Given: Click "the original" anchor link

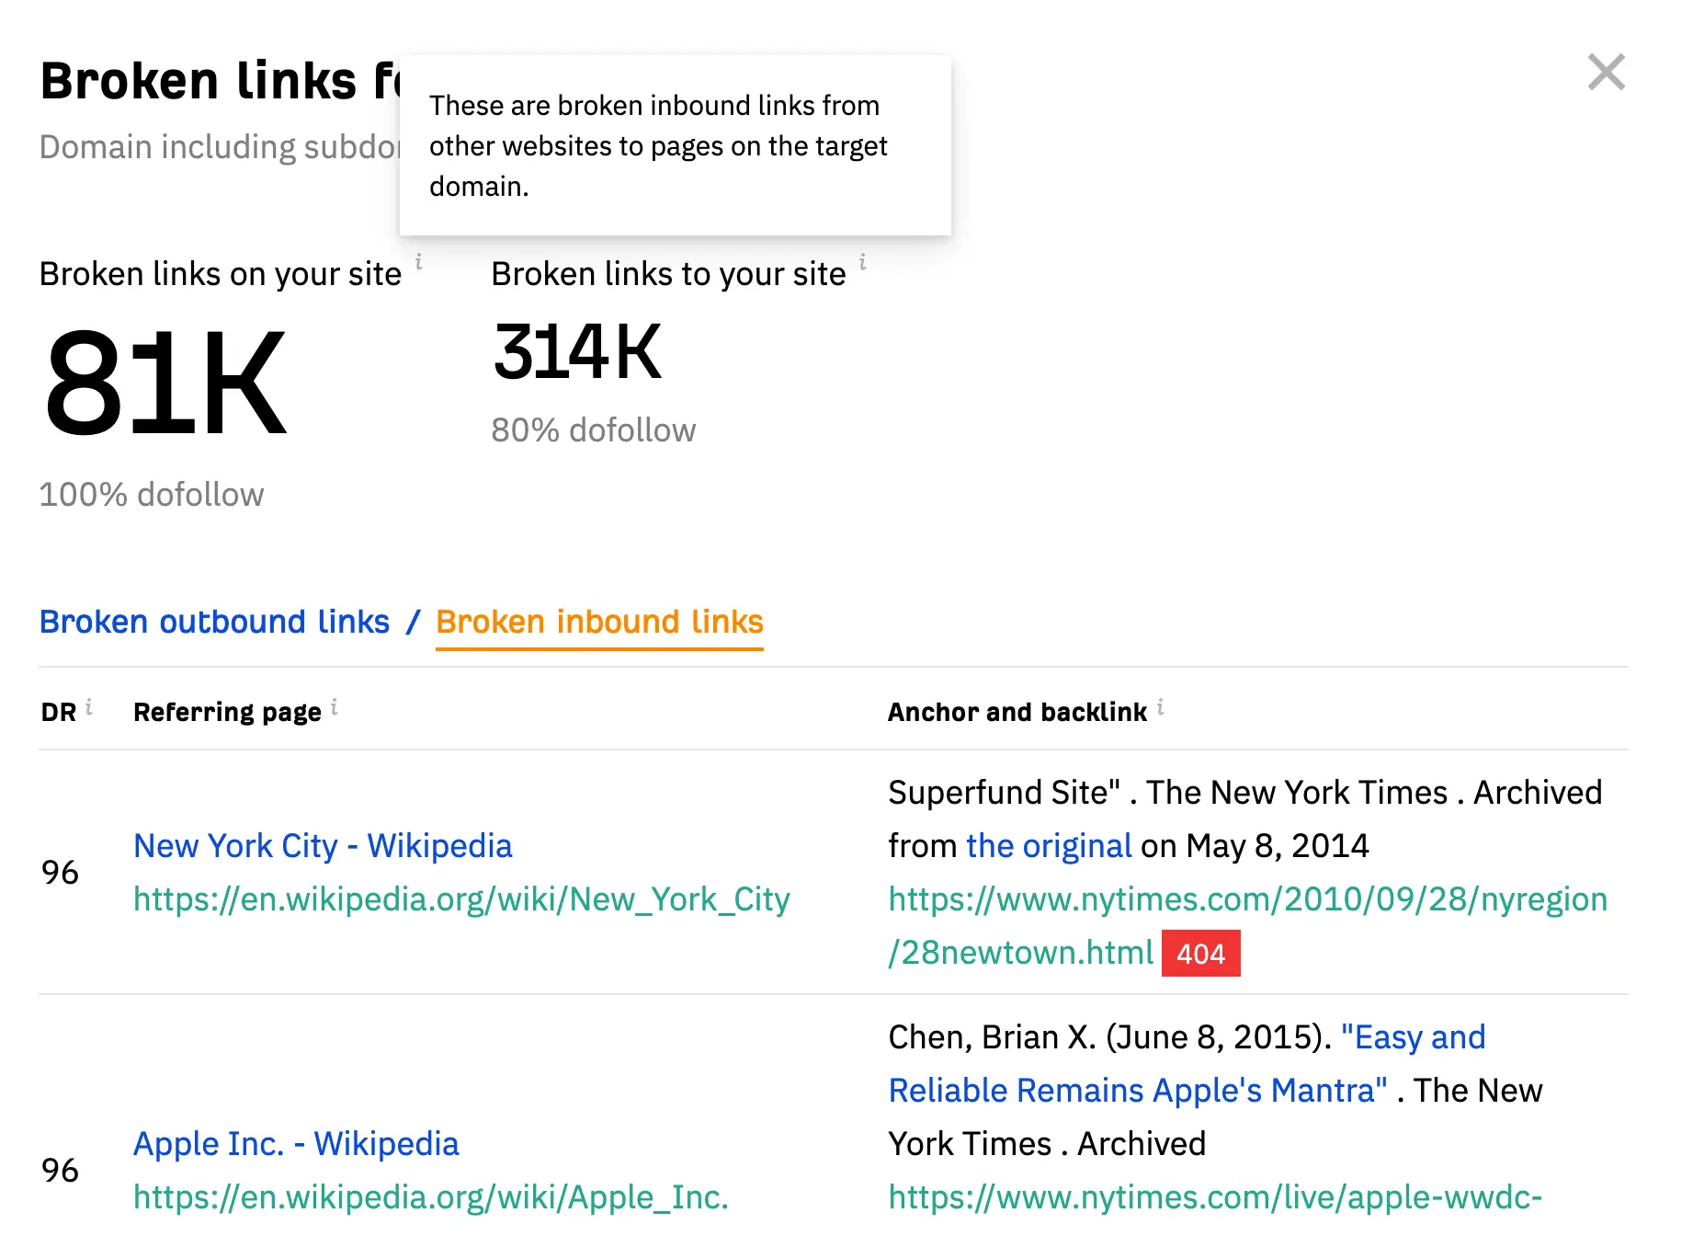Looking at the screenshot, I should click(x=1049, y=846).
